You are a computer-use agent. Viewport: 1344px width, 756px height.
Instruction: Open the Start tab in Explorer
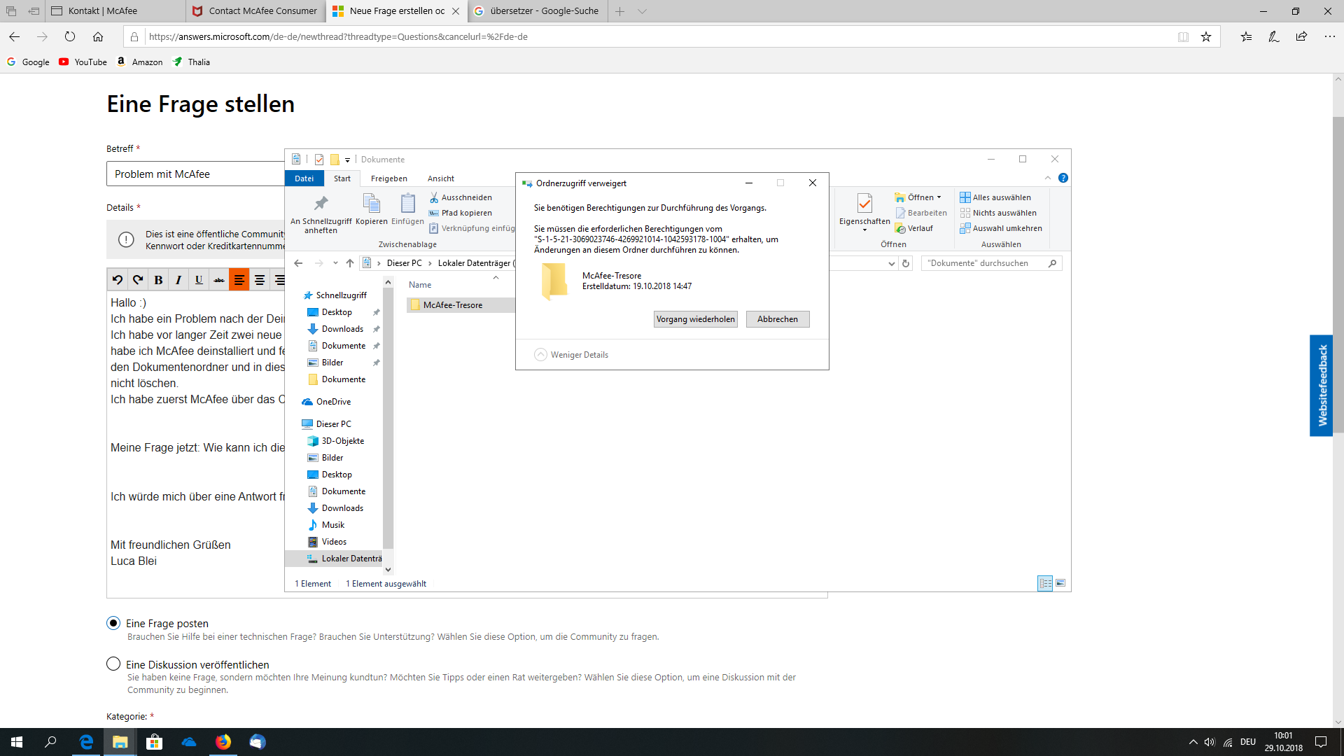pyautogui.click(x=342, y=178)
